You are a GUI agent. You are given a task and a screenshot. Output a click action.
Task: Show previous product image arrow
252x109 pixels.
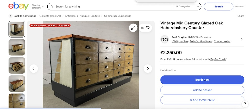(34, 68)
